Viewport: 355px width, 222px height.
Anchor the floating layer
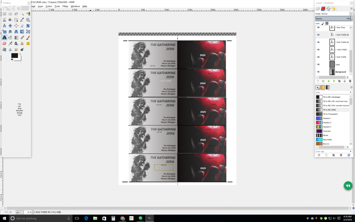click(345, 81)
